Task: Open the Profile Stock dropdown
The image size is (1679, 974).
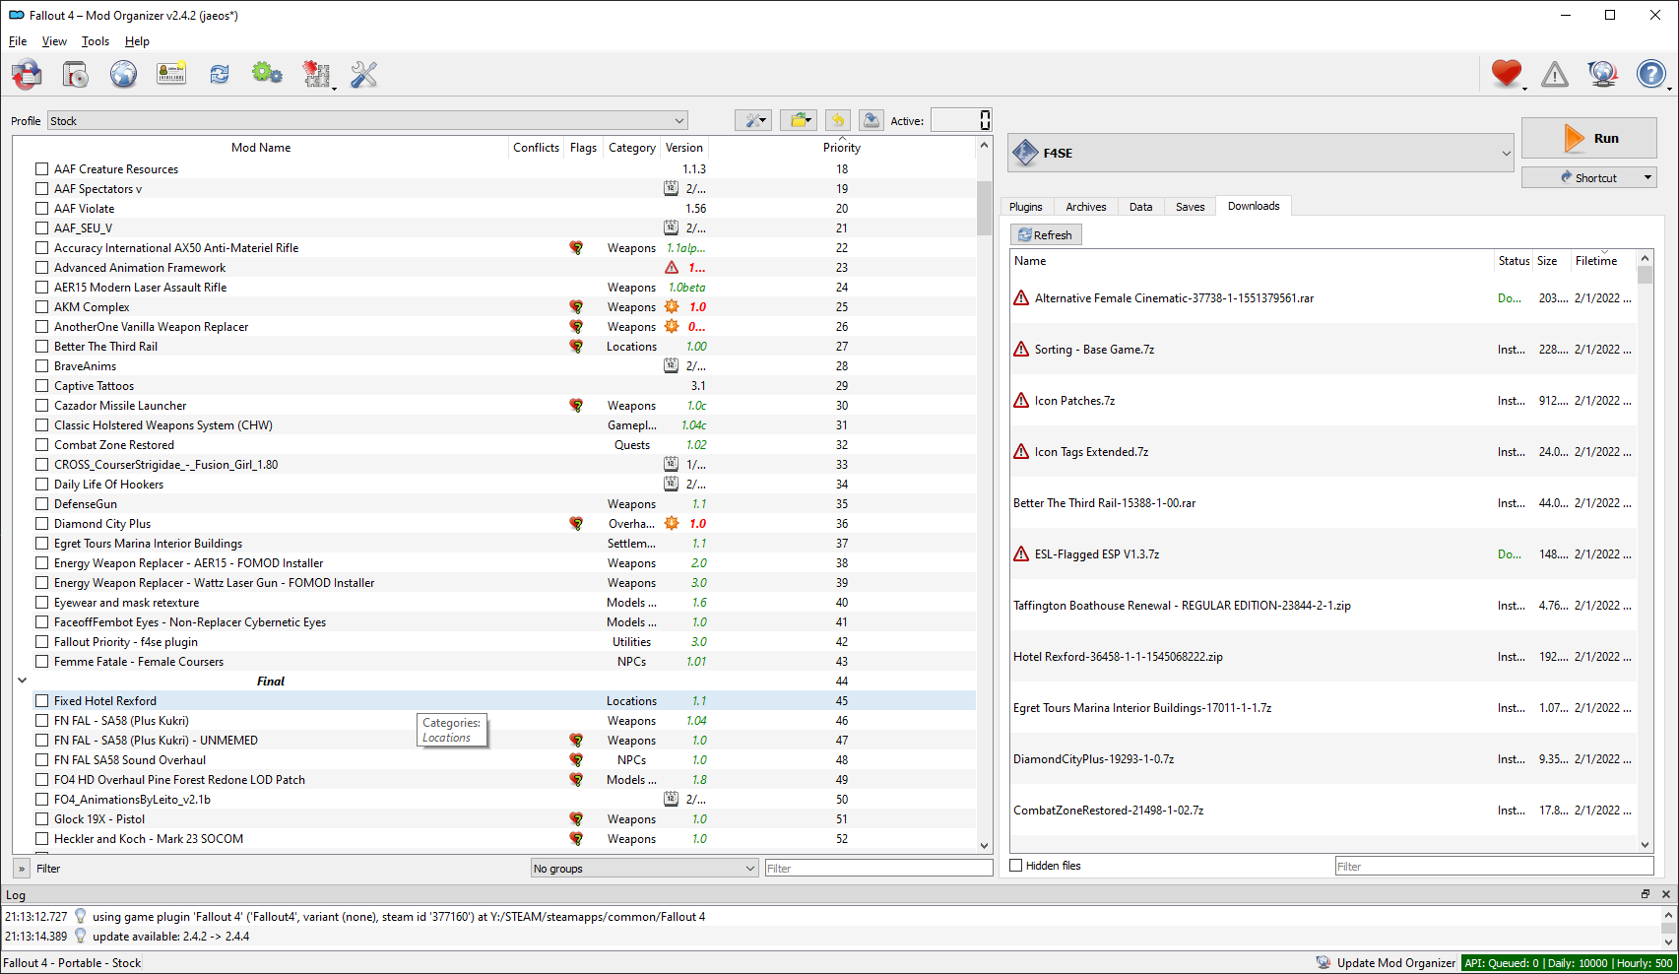Action: 367,121
